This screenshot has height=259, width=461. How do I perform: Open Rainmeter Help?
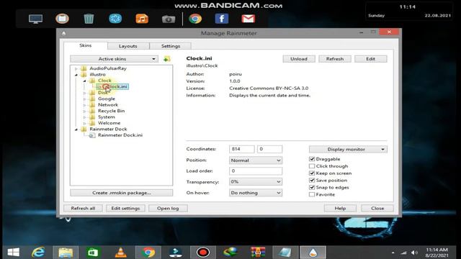(x=340, y=208)
